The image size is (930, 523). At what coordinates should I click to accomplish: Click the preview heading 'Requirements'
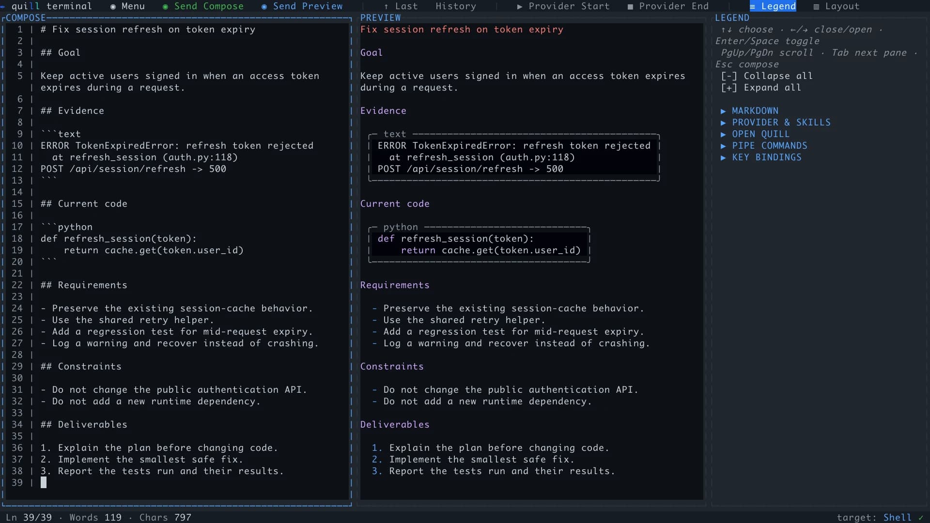pyautogui.click(x=395, y=285)
